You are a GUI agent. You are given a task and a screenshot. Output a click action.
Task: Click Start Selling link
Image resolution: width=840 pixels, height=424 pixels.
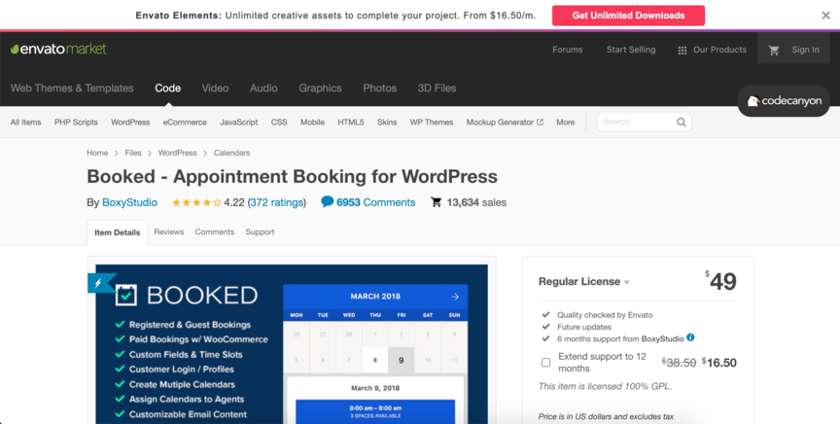pos(631,50)
